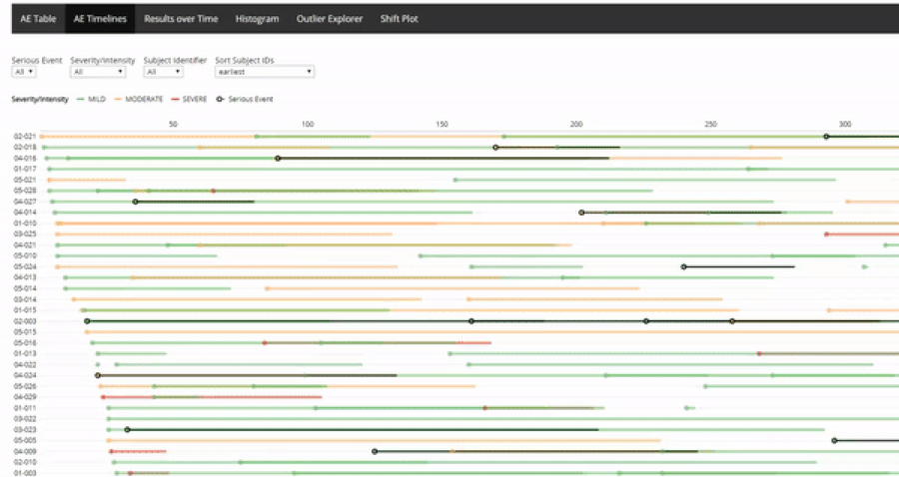
Task: Select subject ID 04-016
Action: tap(25, 158)
